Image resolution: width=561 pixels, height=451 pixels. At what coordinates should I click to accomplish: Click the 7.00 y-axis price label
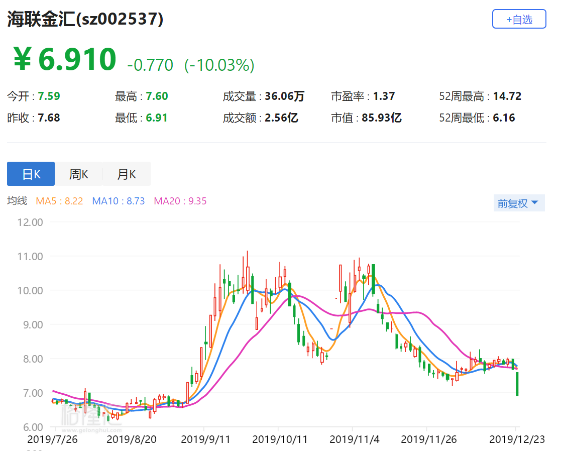[x=33, y=393]
